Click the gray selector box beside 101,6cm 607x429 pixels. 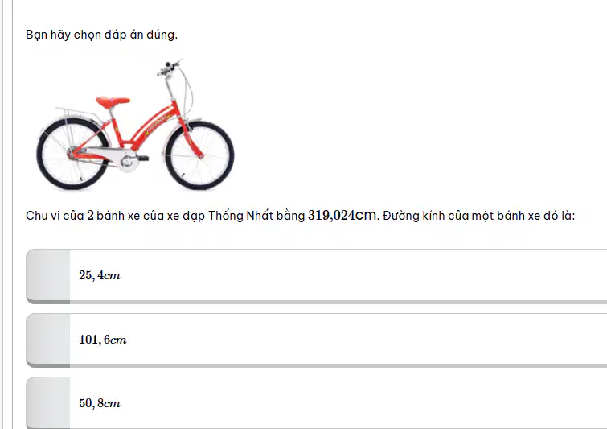pyautogui.click(x=48, y=340)
